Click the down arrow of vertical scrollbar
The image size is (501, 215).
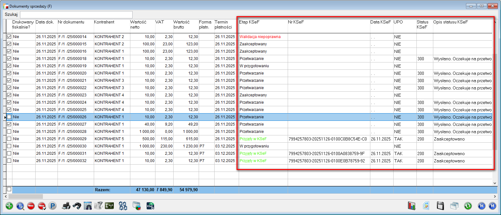(x=495, y=183)
